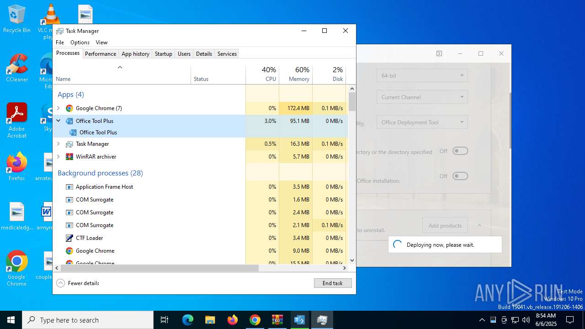
Task: Click the CTF Loader process icon
Action: (x=69, y=238)
